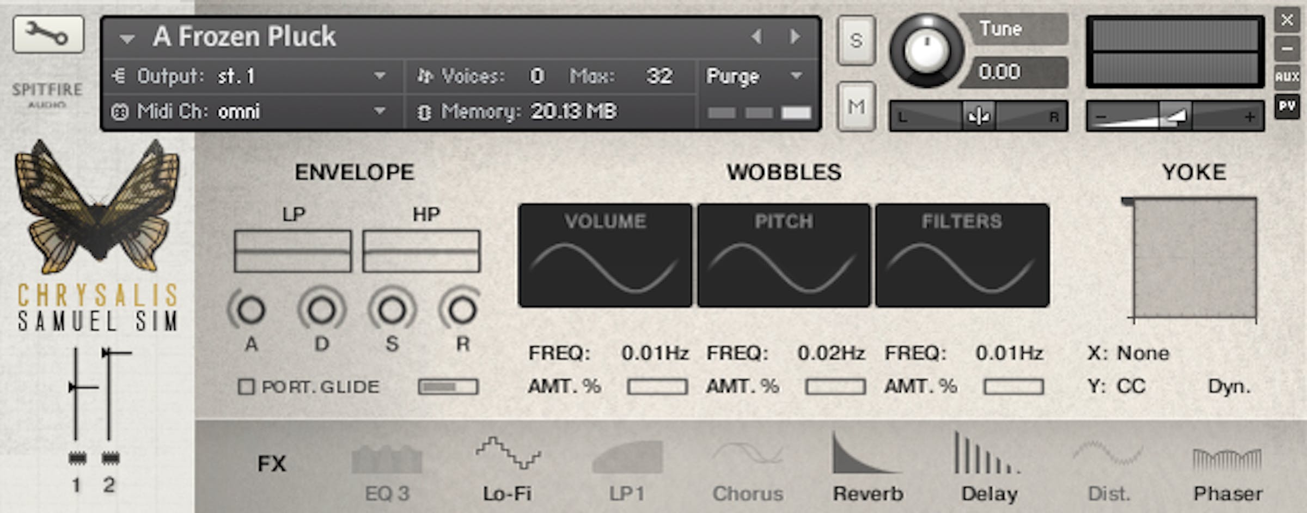
Task: Toggle the Chorus effect icon
Action: pos(747,454)
